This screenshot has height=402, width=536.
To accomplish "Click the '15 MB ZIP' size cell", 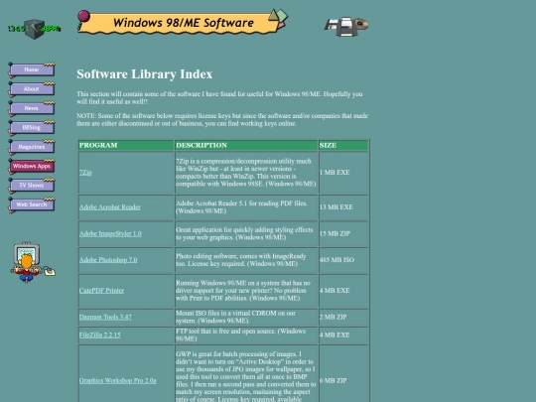I will pyautogui.click(x=343, y=233).
